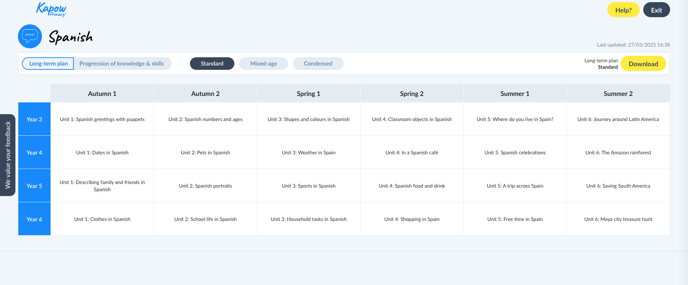Open Unit 5: Spanish celebrations

click(515, 153)
